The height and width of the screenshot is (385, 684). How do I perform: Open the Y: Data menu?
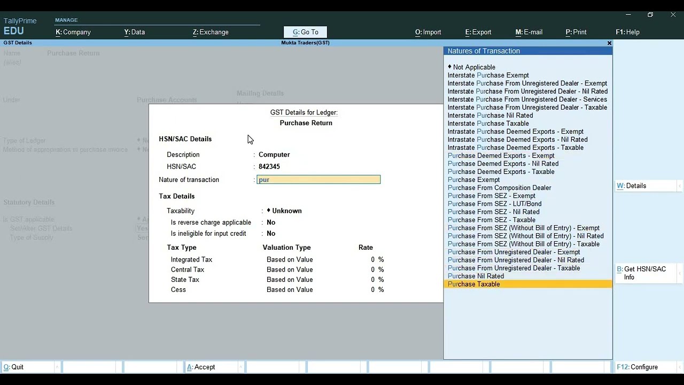[135, 32]
